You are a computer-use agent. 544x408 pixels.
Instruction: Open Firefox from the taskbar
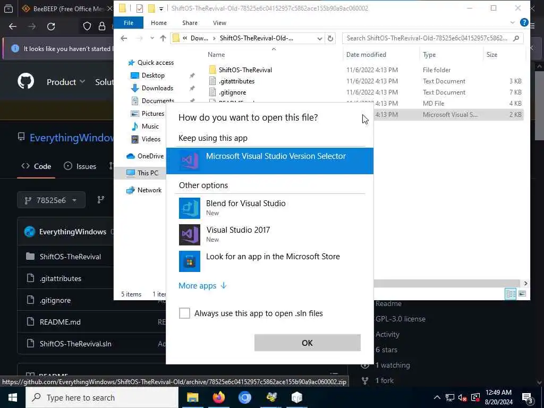point(218,397)
